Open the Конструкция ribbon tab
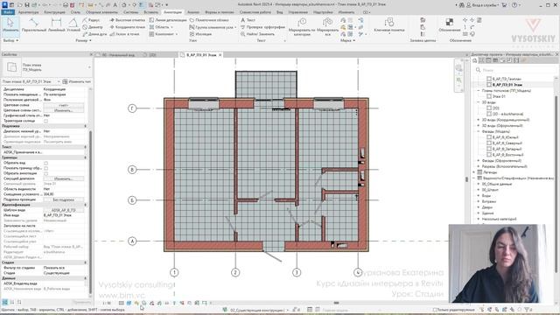Image resolution: width=560 pixels, height=315 pixels. 54,12
